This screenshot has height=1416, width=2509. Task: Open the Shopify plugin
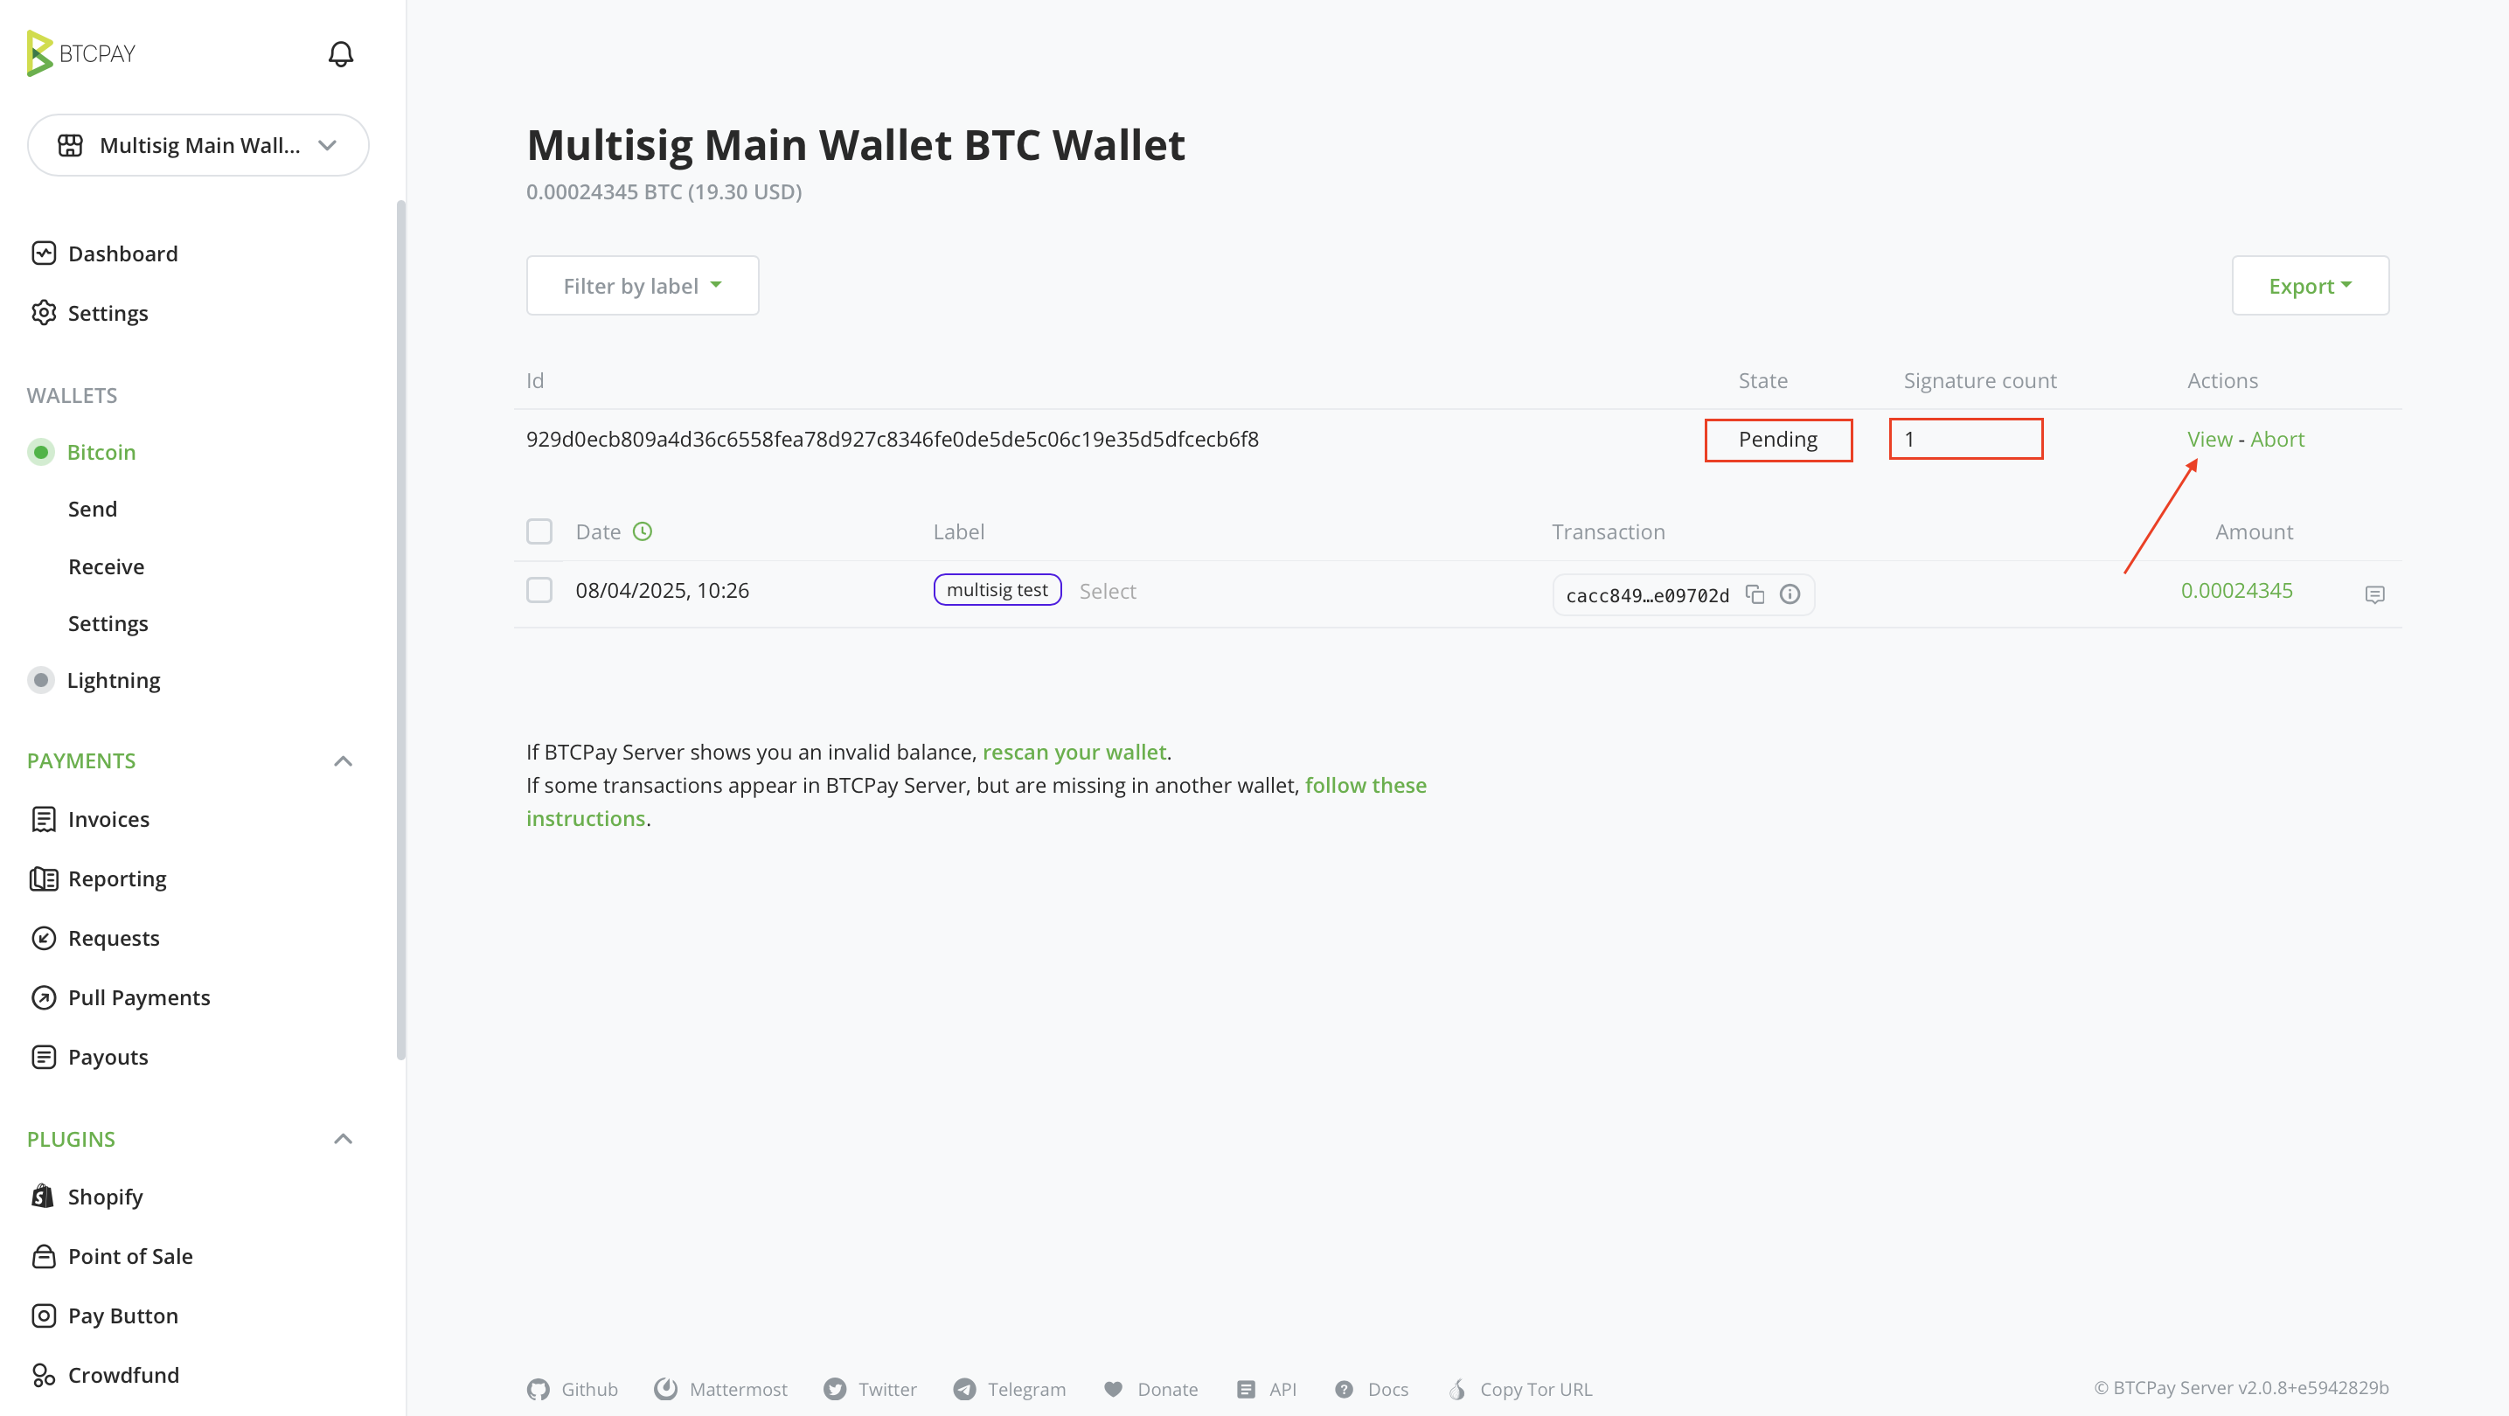(105, 1197)
